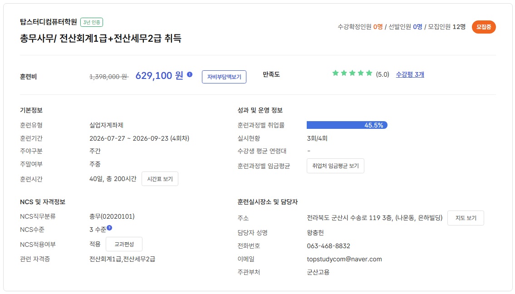Click the discounted price 629,100 원
The image size is (515, 294).
(159, 76)
